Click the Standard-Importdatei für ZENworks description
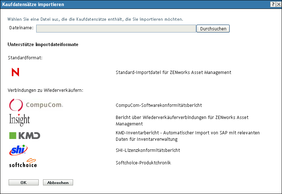The image size is (282, 194). [x=173, y=73]
